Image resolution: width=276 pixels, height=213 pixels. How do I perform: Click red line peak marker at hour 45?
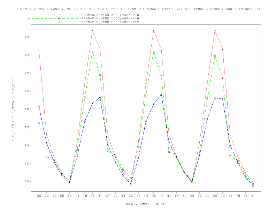pos(154,31)
